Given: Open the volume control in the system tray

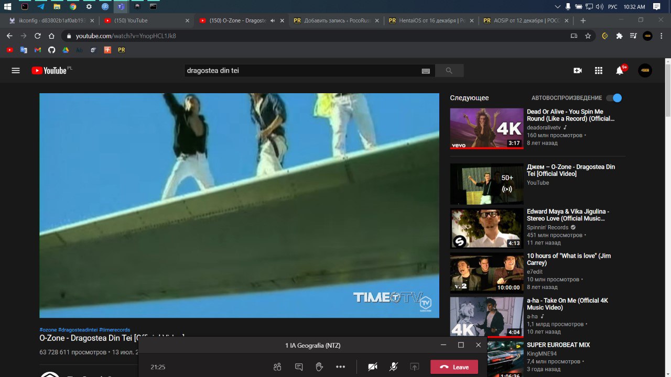Looking at the screenshot, I should pos(600,7).
